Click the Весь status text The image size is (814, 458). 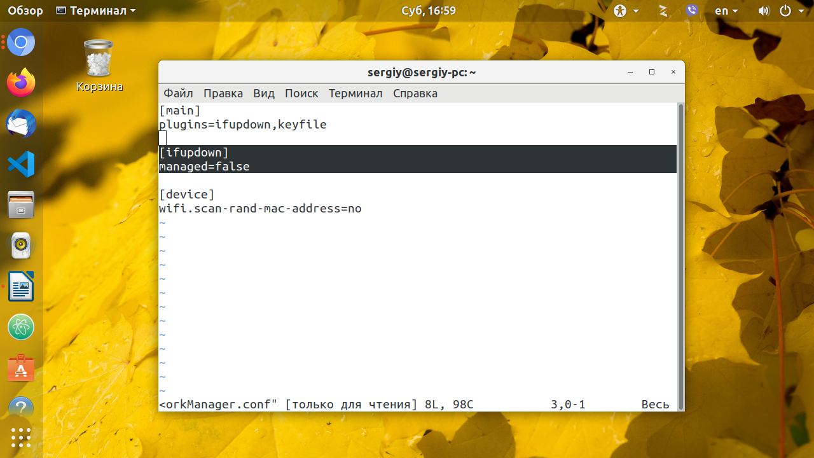655,405
